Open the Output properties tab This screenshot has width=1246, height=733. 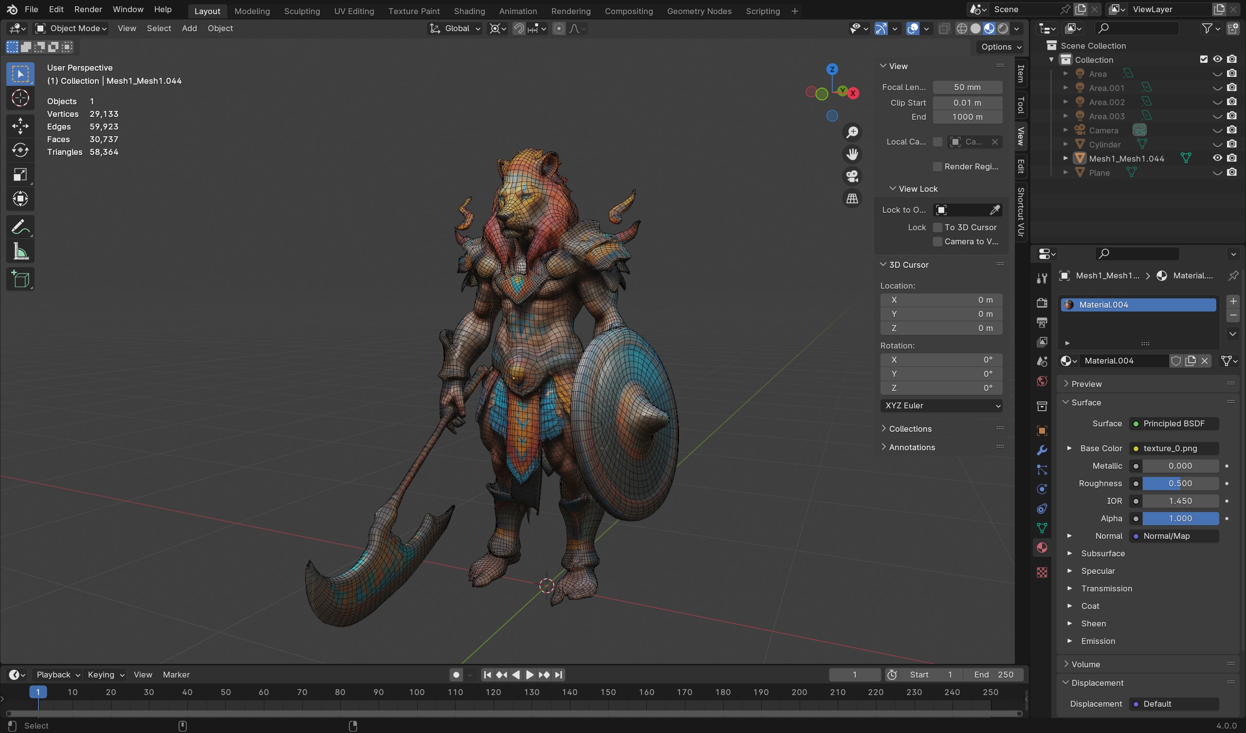pos(1042,323)
